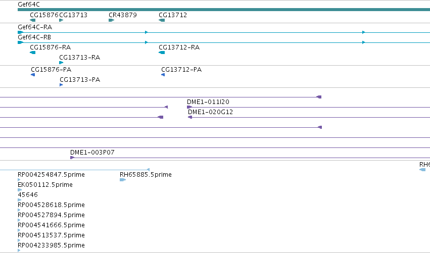Click the DME1-011I20 clone label
This screenshot has width=430, height=253.
click(208, 102)
